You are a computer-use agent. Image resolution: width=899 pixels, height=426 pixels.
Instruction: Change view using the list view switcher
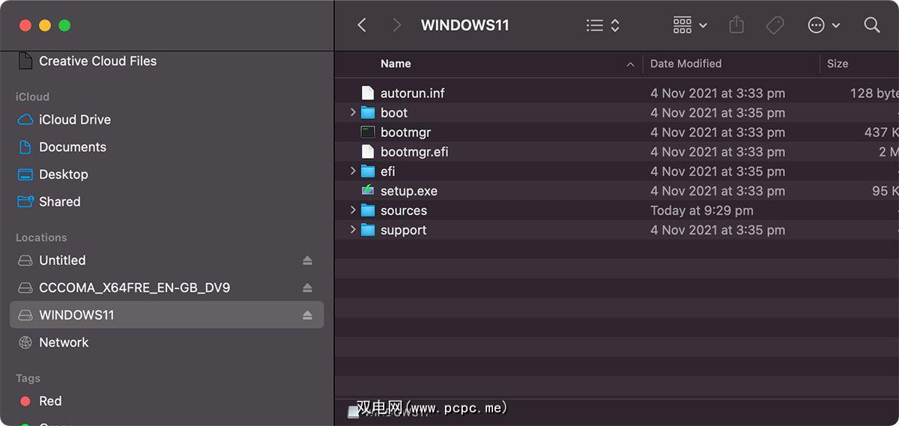pyautogui.click(x=602, y=25)
